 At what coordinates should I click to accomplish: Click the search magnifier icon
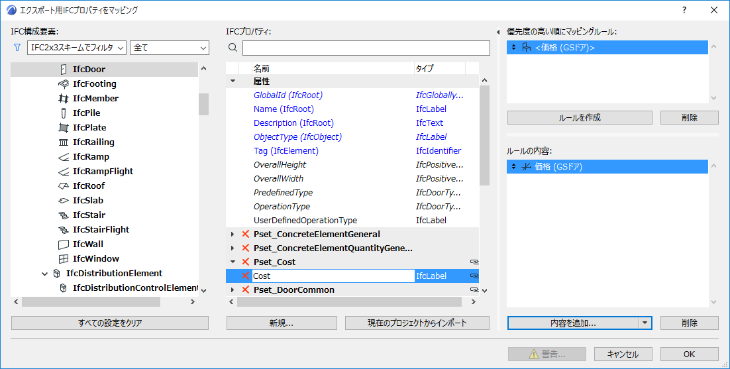[233, 48]
